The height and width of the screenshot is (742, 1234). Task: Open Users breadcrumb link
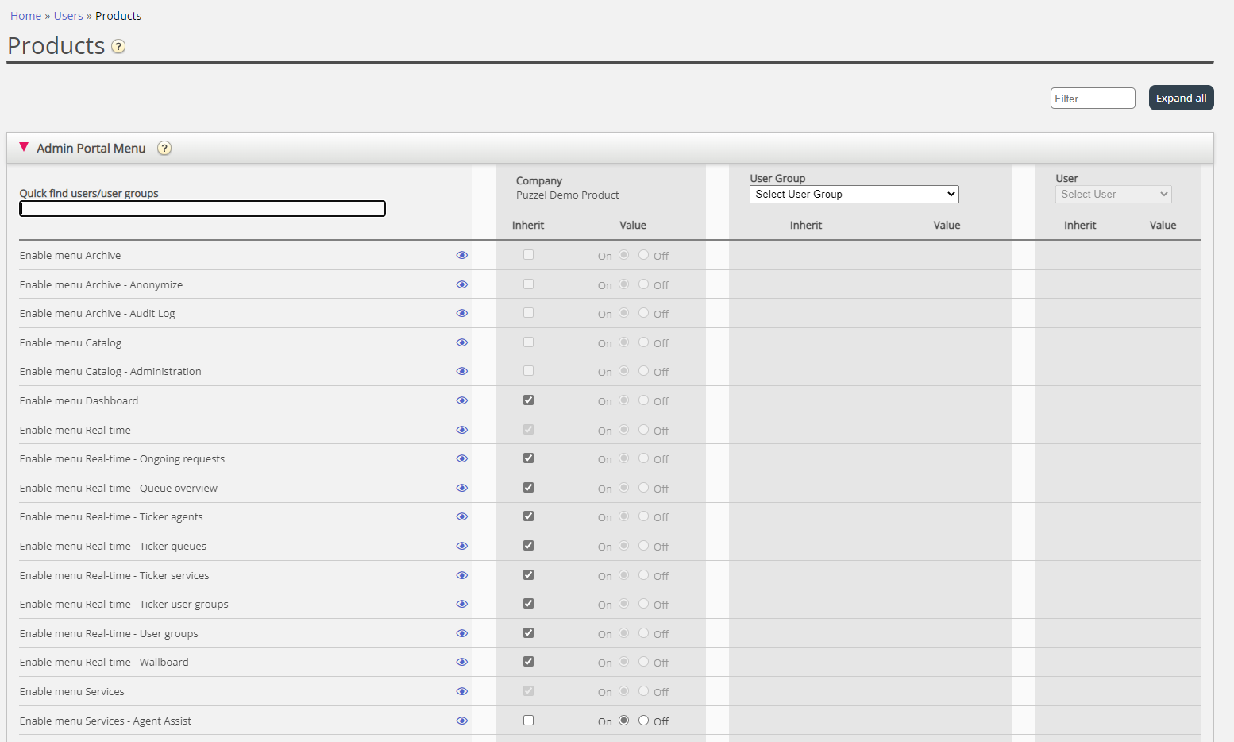[x=68, y=16]
